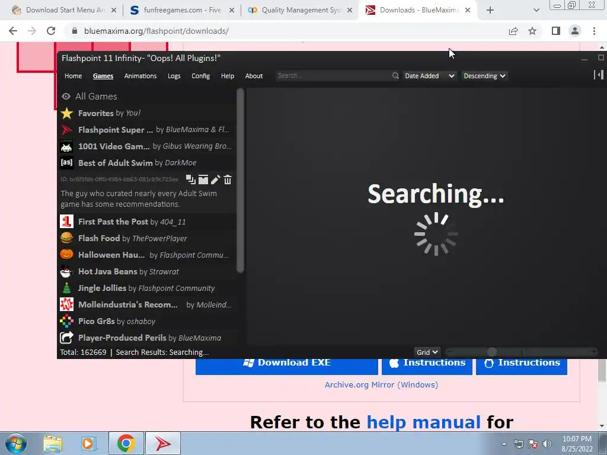Click the Hot Java Beans cup icon

(66, 271)
